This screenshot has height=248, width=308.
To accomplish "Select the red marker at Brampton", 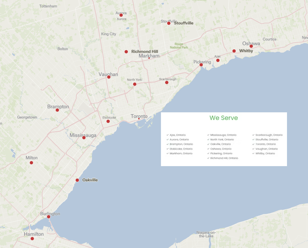I will [57, 110].
